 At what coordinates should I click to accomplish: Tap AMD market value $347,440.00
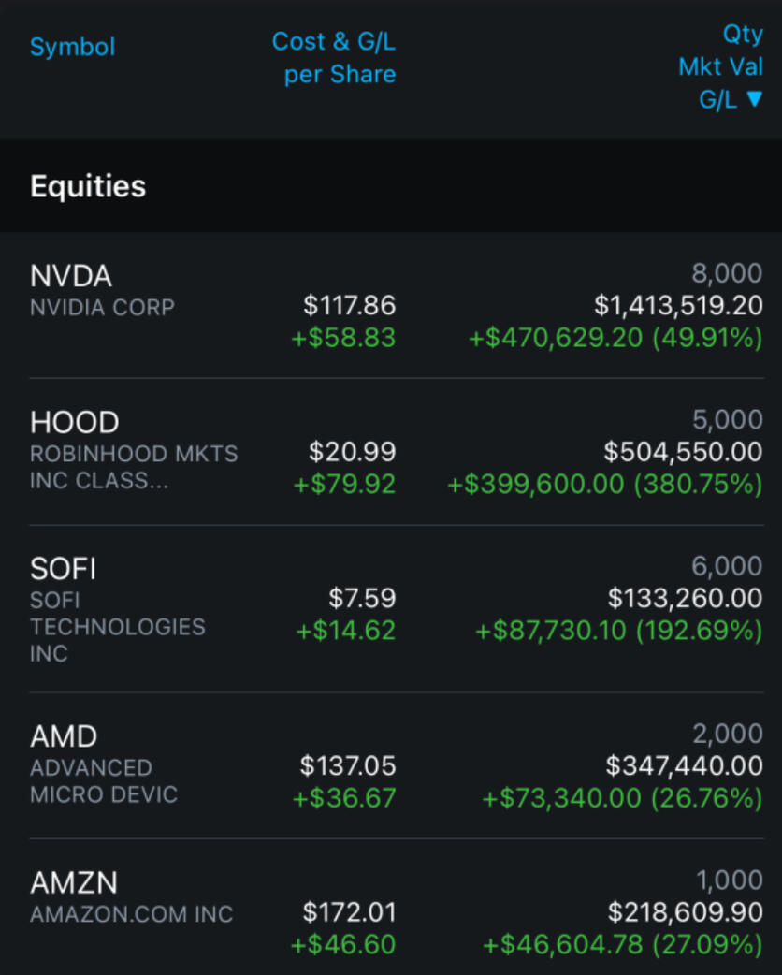pos(684,766)
